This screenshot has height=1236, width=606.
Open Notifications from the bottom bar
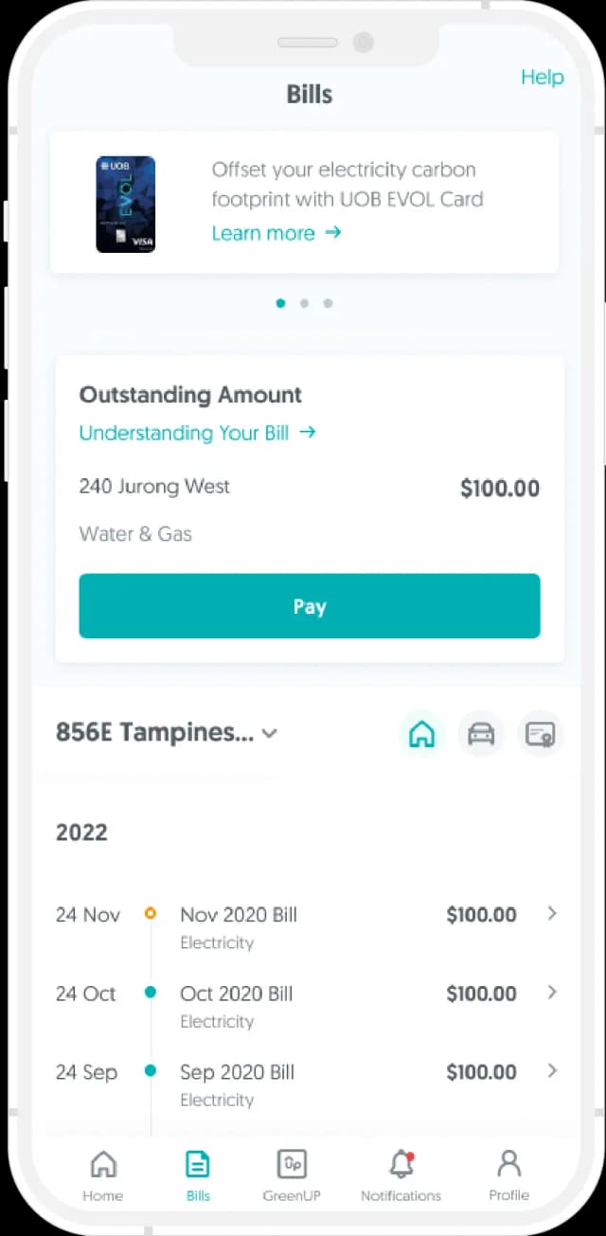point(400,1174)
